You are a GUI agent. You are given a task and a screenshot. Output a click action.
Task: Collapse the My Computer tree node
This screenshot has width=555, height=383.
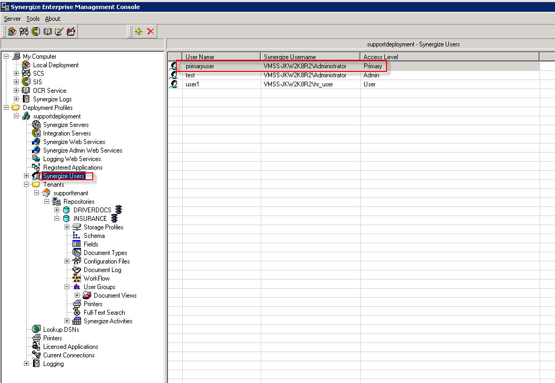(x=6, y=57)
